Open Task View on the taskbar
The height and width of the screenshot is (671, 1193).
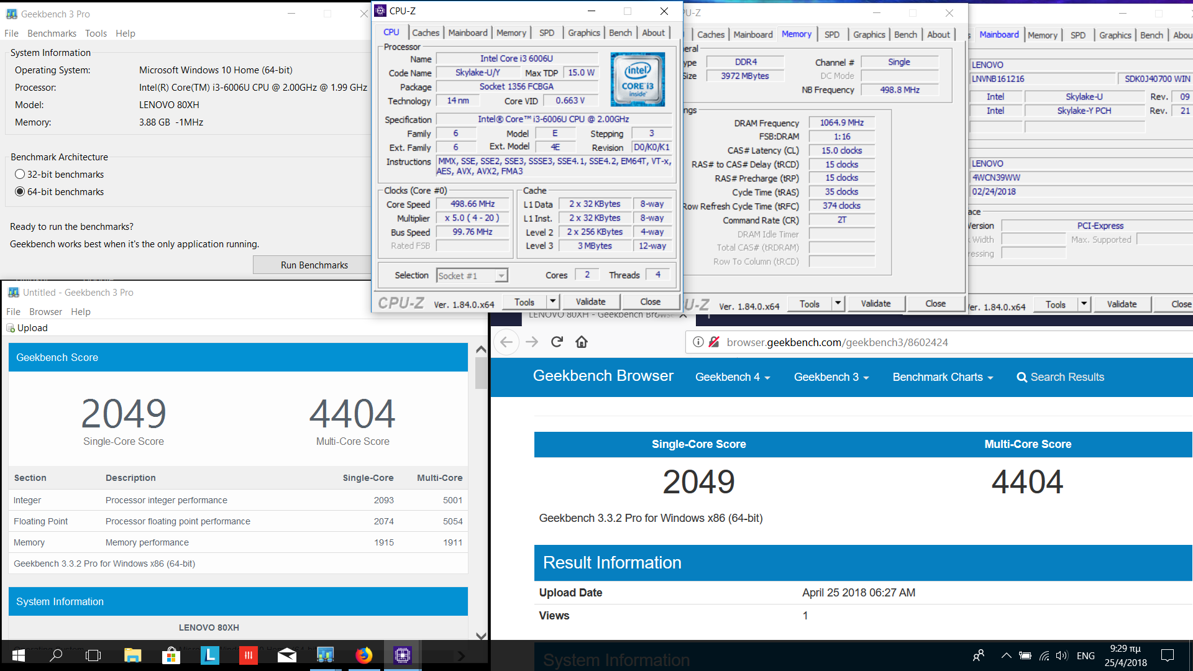[x=93, y=655]
